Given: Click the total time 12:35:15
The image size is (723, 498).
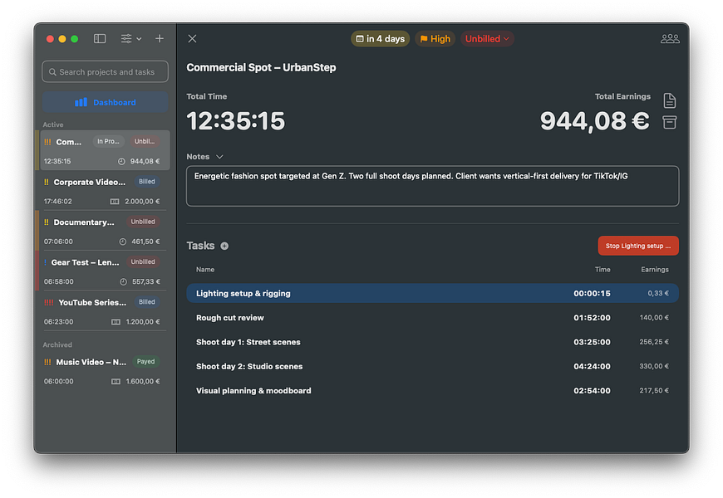Looking at the screenshot, I should [236, 121].
